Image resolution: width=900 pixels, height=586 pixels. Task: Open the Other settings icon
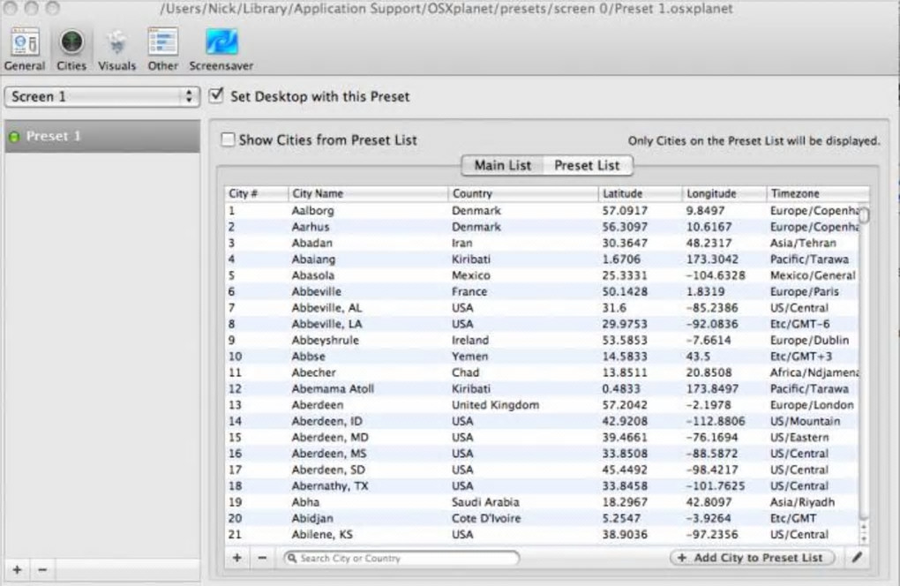[x=163, y=49]
